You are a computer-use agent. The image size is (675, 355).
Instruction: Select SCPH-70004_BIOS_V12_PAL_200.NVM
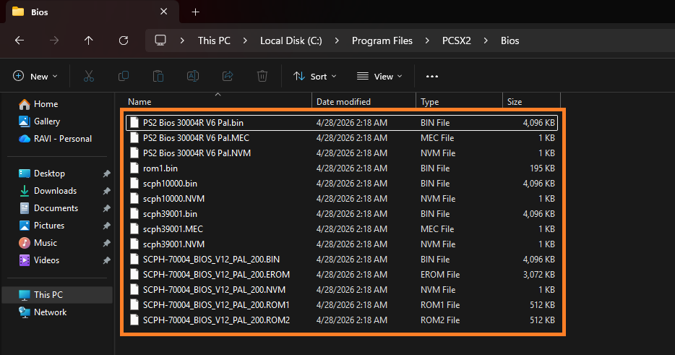pyautogui.click(x=342, y=289)
